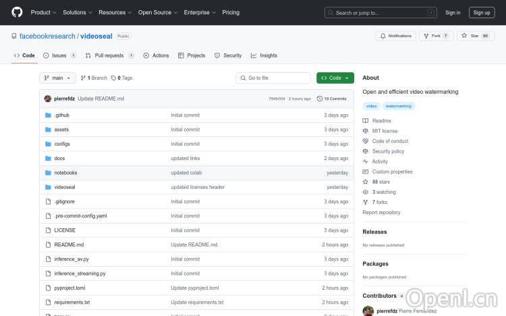Open the 19 Commits history
This screenshot has height=316, width=506.
(332, 99)
